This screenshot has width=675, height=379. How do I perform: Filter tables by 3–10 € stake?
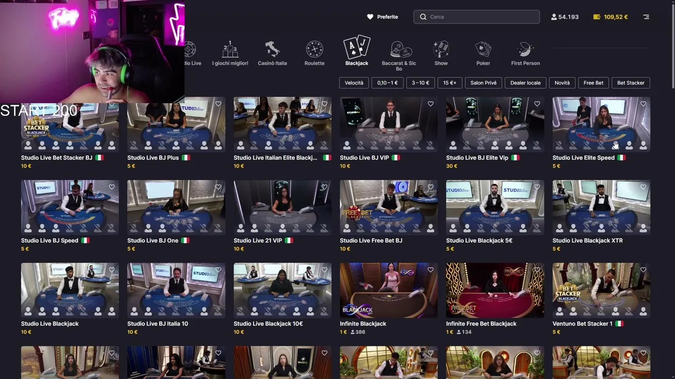point(420,83)
